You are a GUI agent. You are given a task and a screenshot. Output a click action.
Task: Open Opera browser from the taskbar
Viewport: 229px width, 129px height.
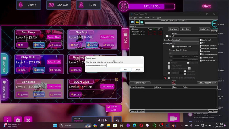tap(141, 125)
